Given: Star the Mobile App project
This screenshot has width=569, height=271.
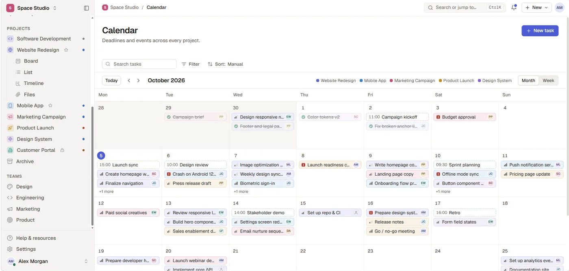Looking at the screenshot, I should tap(50, 105).
